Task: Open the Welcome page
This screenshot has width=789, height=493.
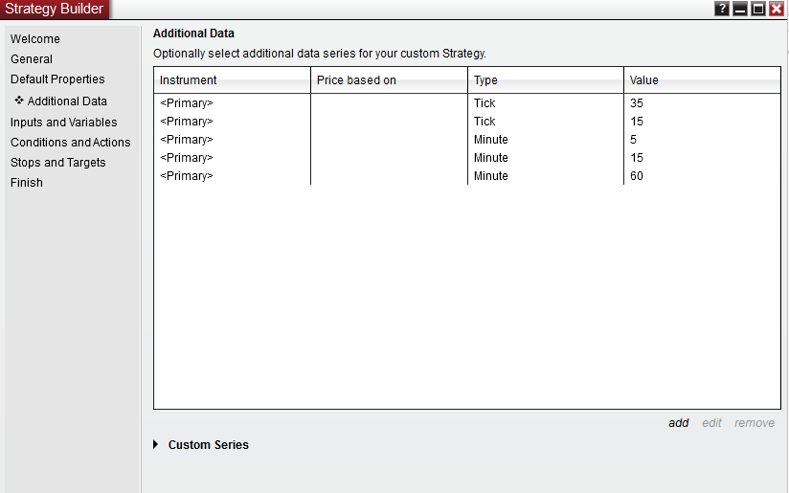Action: tap(35, 39)
